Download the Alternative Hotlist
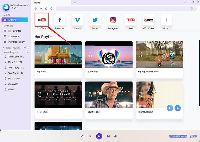The width and height of the screenshot is (200, 142). [x=178, y=108]
